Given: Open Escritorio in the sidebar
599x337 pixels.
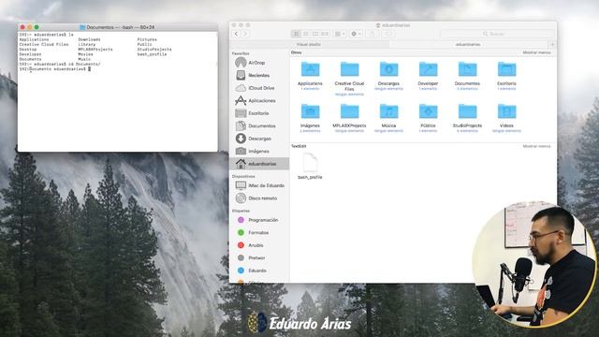Looking at the screenshot, I should (259, 113).
